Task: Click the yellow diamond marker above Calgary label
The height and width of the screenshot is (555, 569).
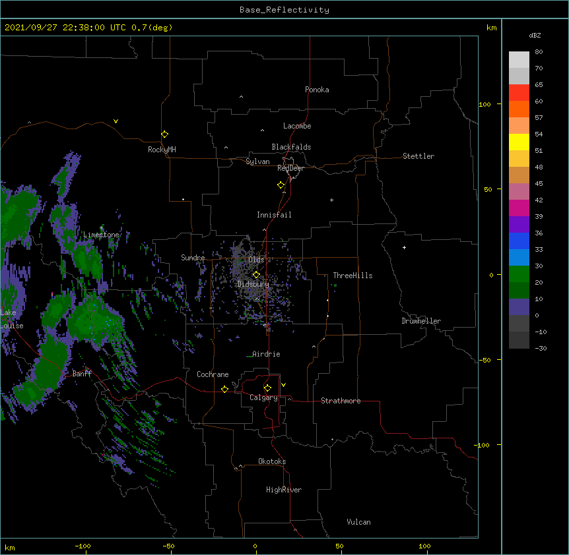Action: pos(267,388)
